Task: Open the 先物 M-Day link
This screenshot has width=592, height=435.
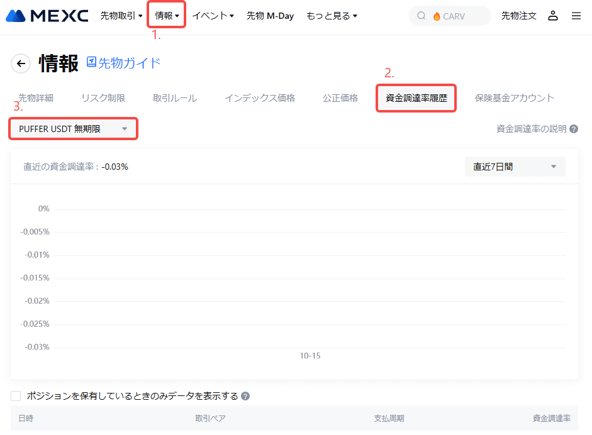Action: [270, 16]
